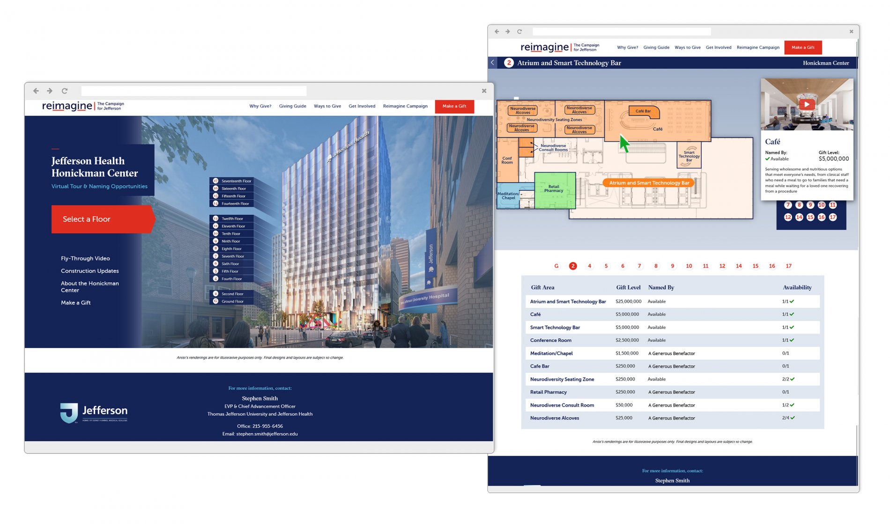This screenshot has height=524, width=890.
Task: Click reimagine logo in right window
Action: click(x=560, y=47)
